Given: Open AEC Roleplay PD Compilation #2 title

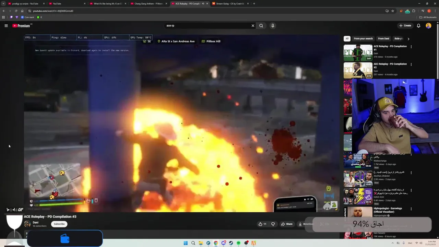Looking at the screenshot, I should (x=390, y=66).
